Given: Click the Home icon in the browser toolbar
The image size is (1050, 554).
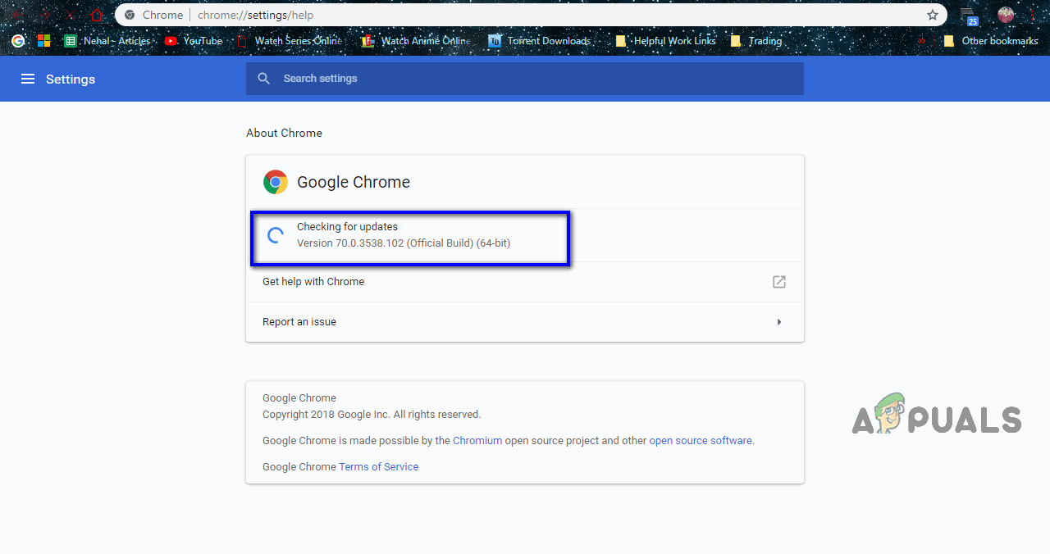Looking at the screenshot, I should coord(97,15).
